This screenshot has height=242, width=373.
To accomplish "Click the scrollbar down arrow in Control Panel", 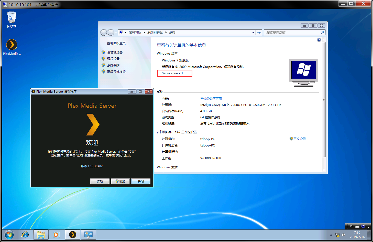I will (324, 170).
